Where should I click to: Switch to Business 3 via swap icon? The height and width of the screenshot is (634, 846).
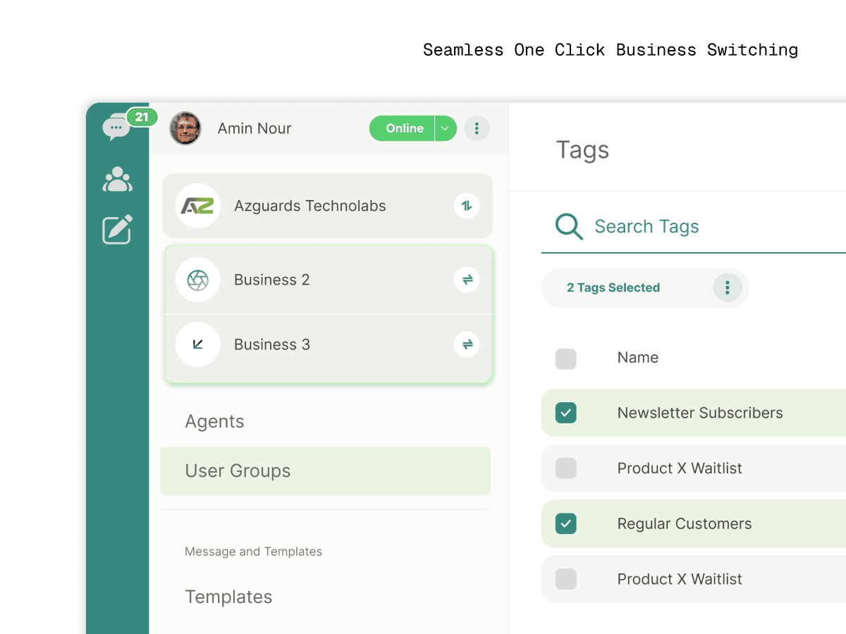(466, 344)
